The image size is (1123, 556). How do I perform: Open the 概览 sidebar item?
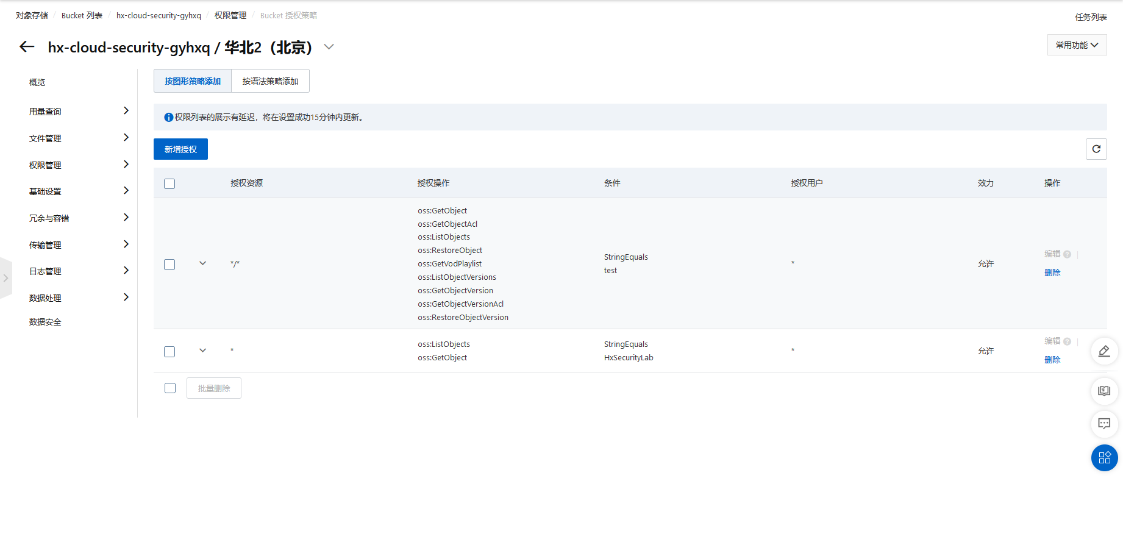[x=37, y=82]
